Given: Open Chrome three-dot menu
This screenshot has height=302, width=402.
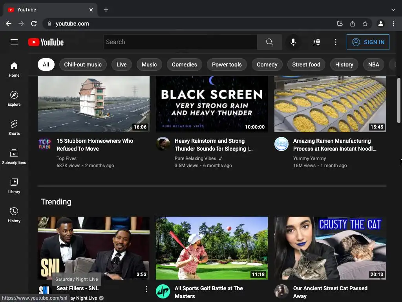Looking at the screenshot, I should pyautogui.click(x=393, y=24).
